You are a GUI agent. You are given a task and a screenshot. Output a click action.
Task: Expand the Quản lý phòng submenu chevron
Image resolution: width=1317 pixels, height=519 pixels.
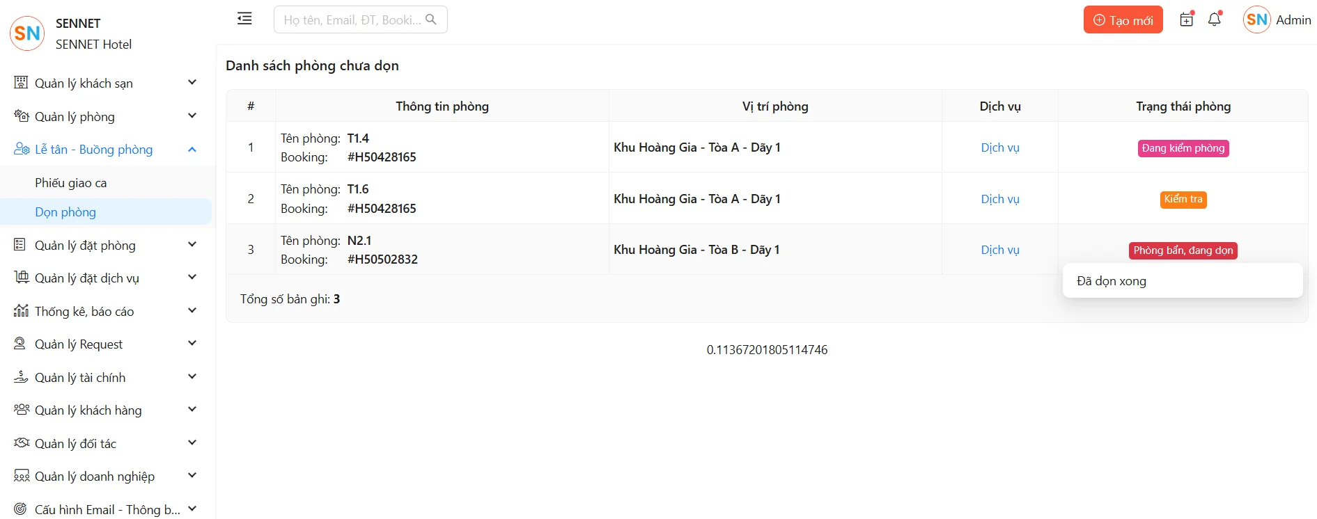[192, 116]
